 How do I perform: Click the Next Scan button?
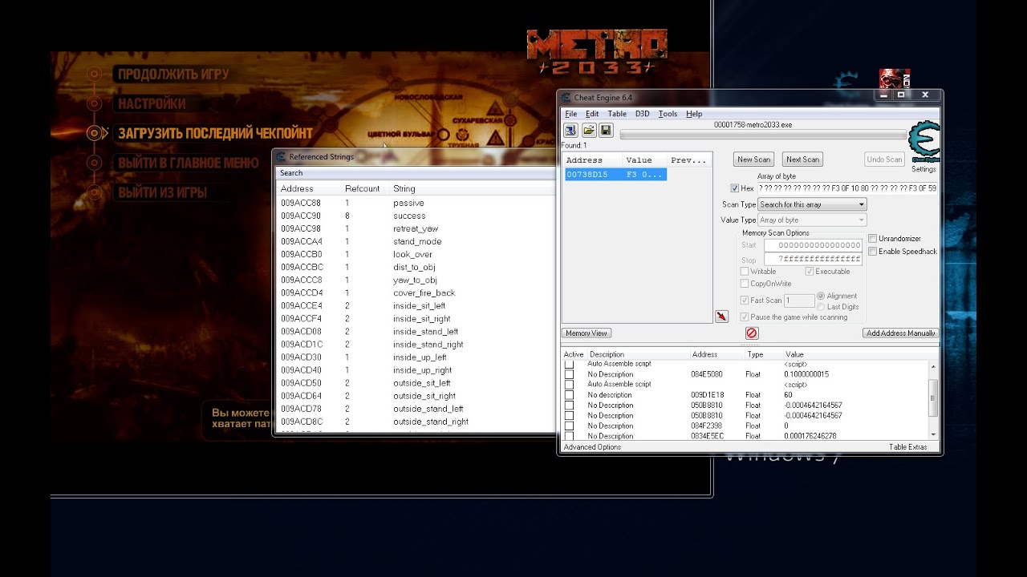(x=802, y=159)
